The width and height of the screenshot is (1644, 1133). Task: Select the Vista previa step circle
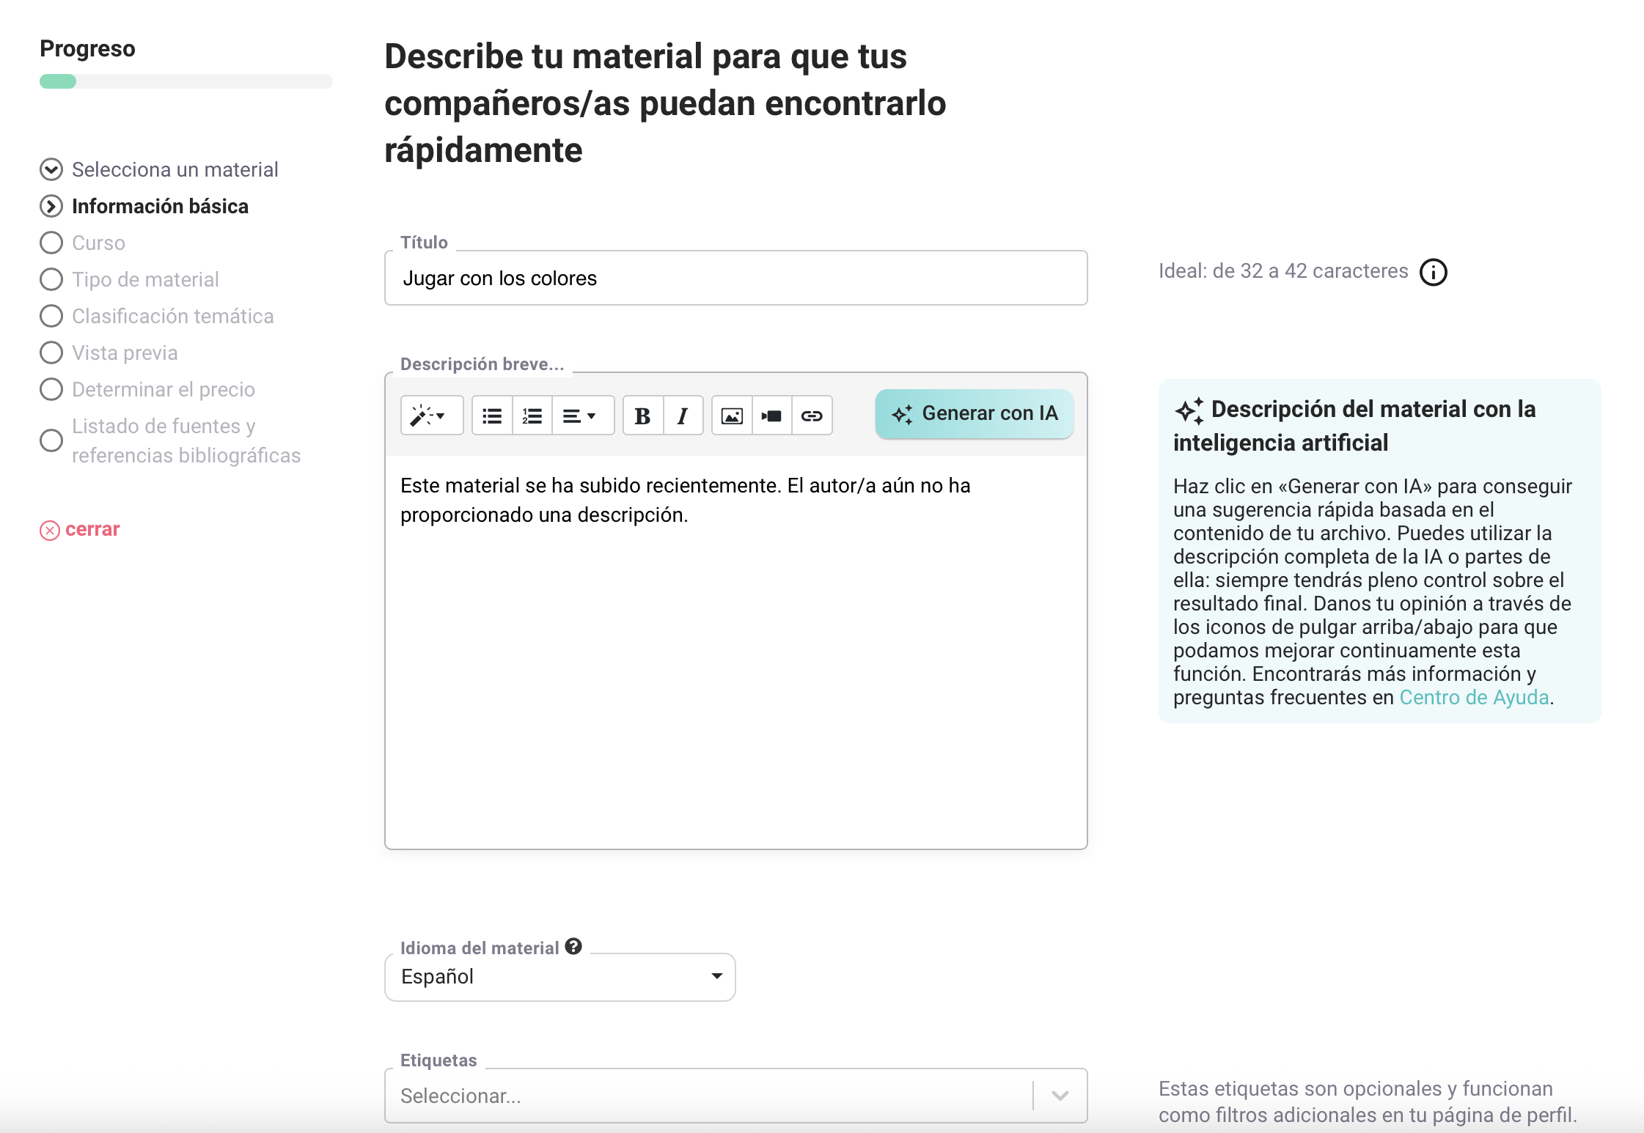coord(51,353)
